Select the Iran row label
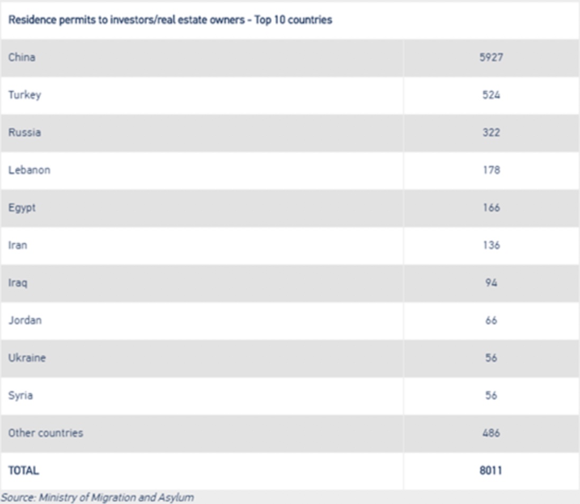The width and height of the screenshot is (580, 504). (x=18, y=245)
